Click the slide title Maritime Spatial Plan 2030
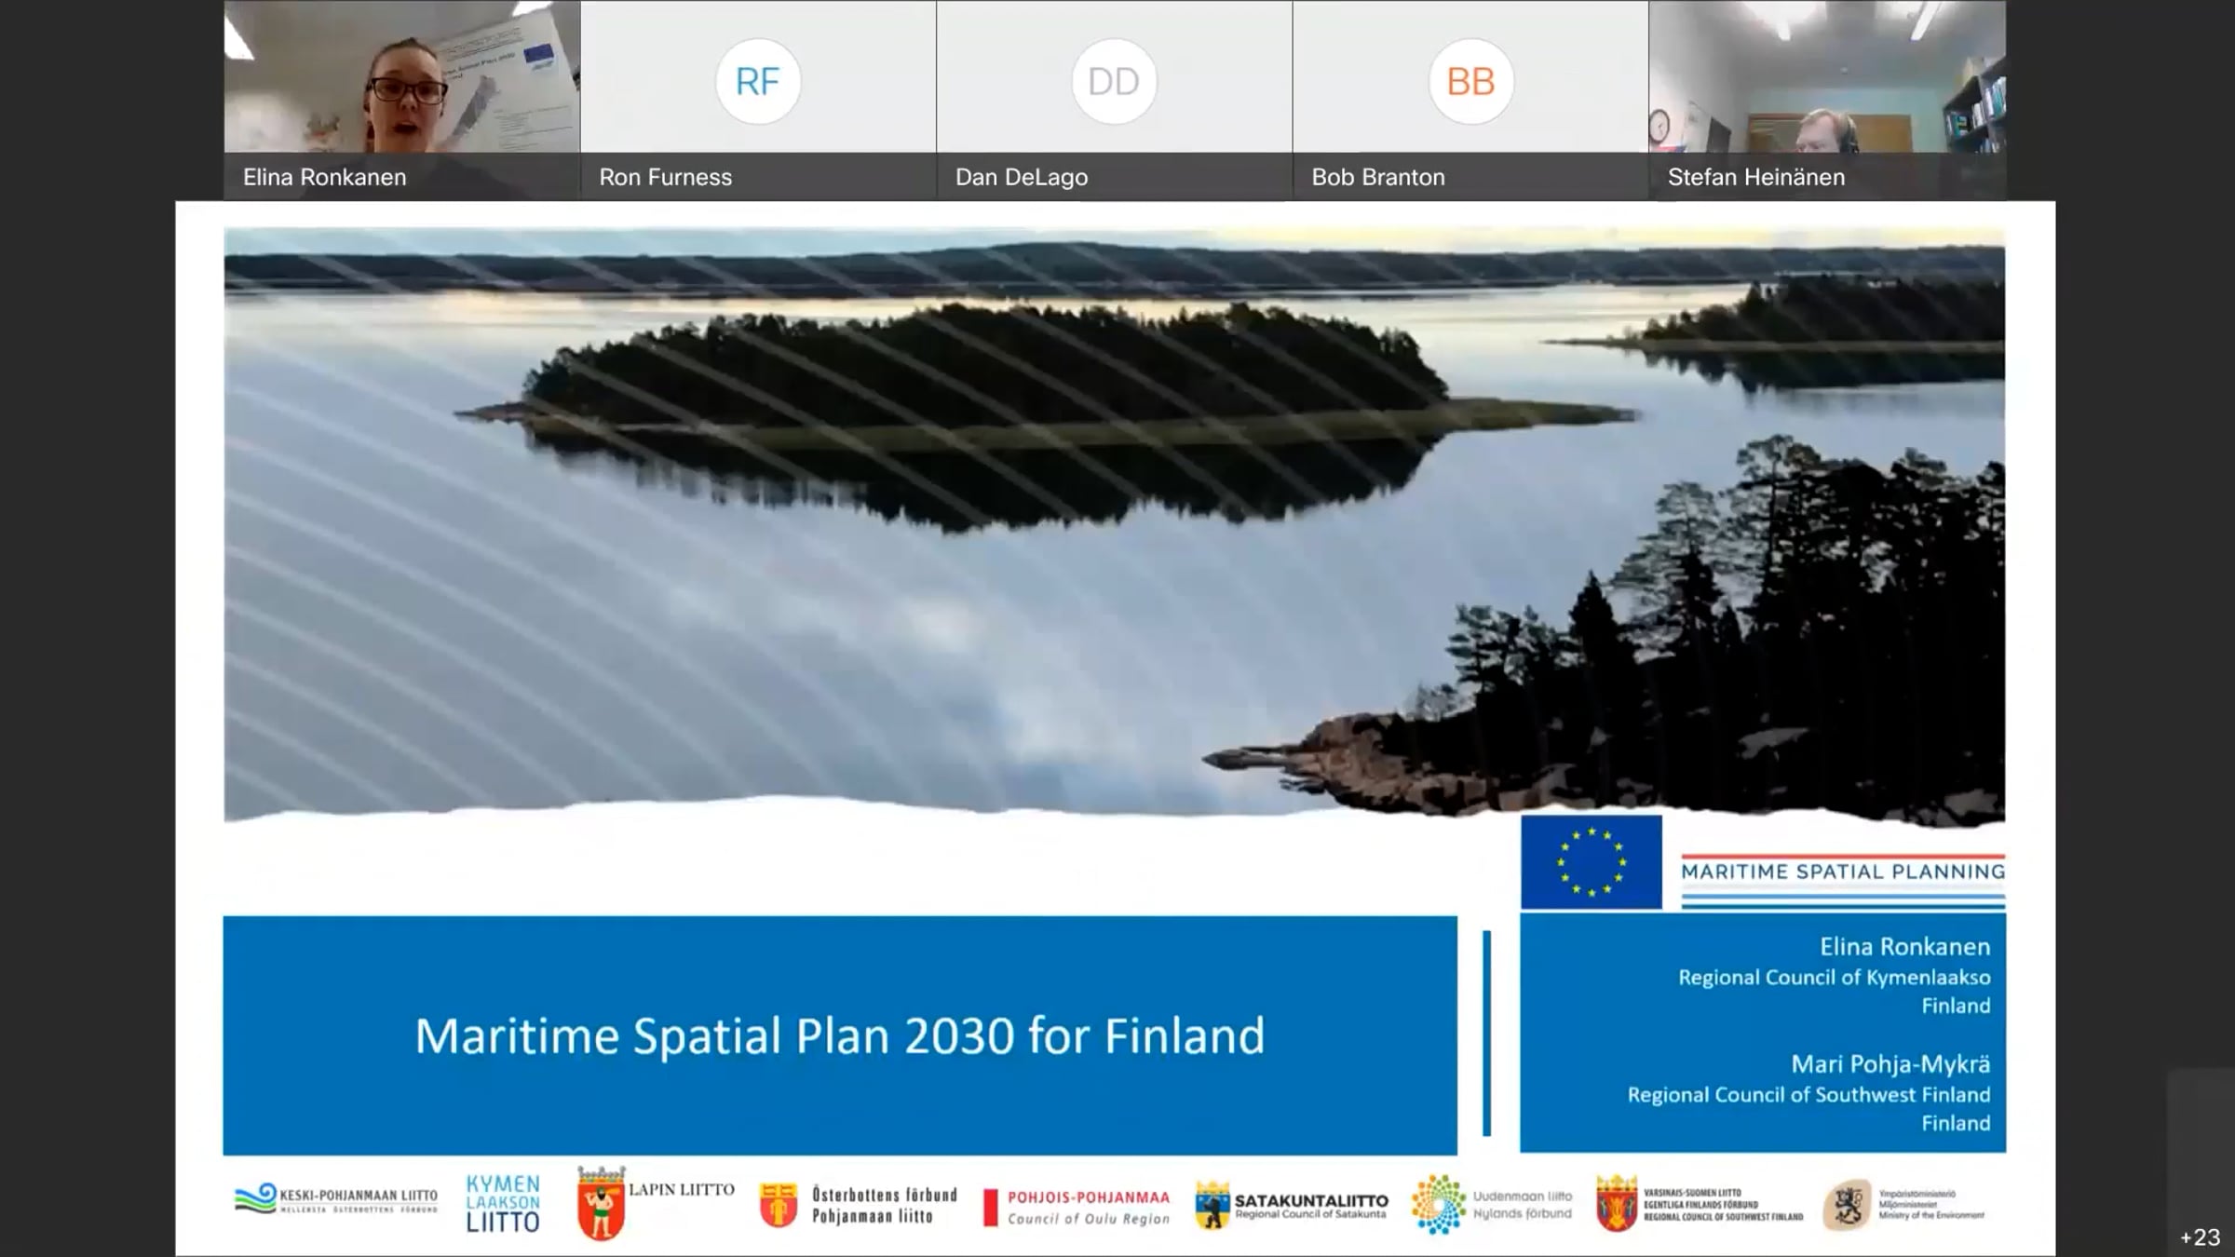The image size is (2235, 1257). 839,1035
